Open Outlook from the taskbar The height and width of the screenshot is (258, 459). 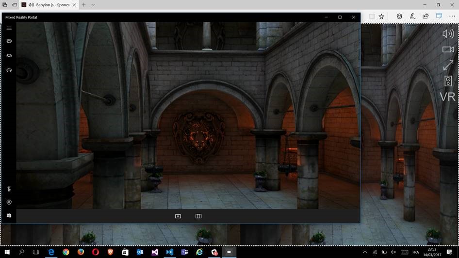pyautogui.click(x=140, y=252)
